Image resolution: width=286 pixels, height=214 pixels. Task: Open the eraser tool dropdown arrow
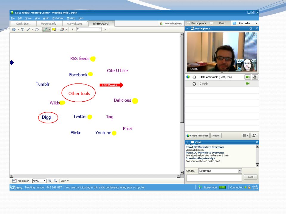[66, 29]
